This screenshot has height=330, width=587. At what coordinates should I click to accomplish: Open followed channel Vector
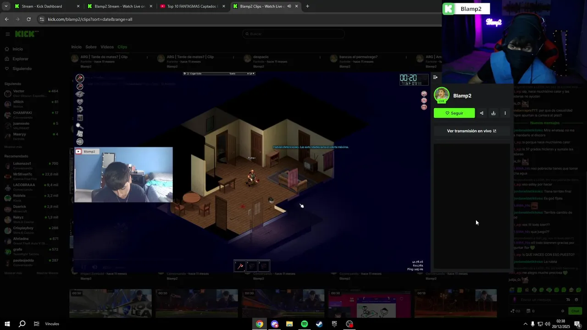(31, 93)
